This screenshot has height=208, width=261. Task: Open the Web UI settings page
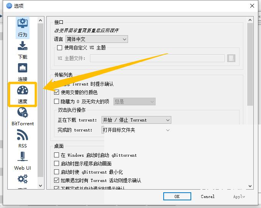(23, 161)
